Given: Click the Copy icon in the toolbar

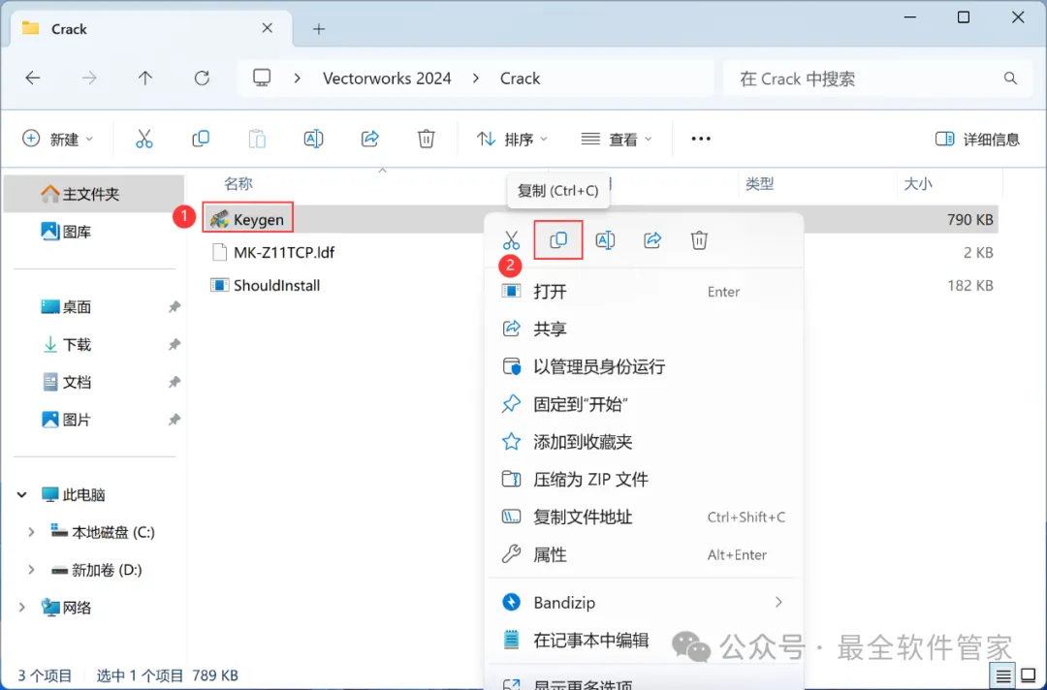Looking at the screenshot, I should [x=201, y=139].
